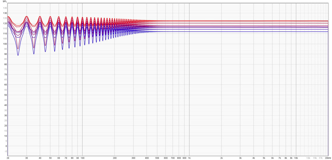
Task: Click the 9k label on the frequency axis
Action: (x=291, y=158)
